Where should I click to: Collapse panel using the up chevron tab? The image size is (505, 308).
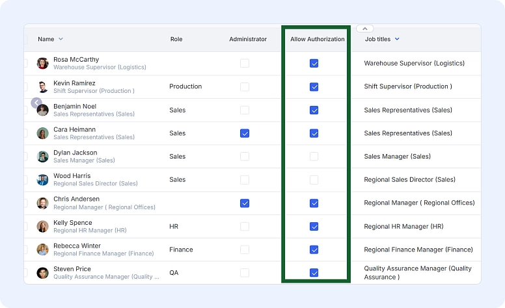coord(365,29)
